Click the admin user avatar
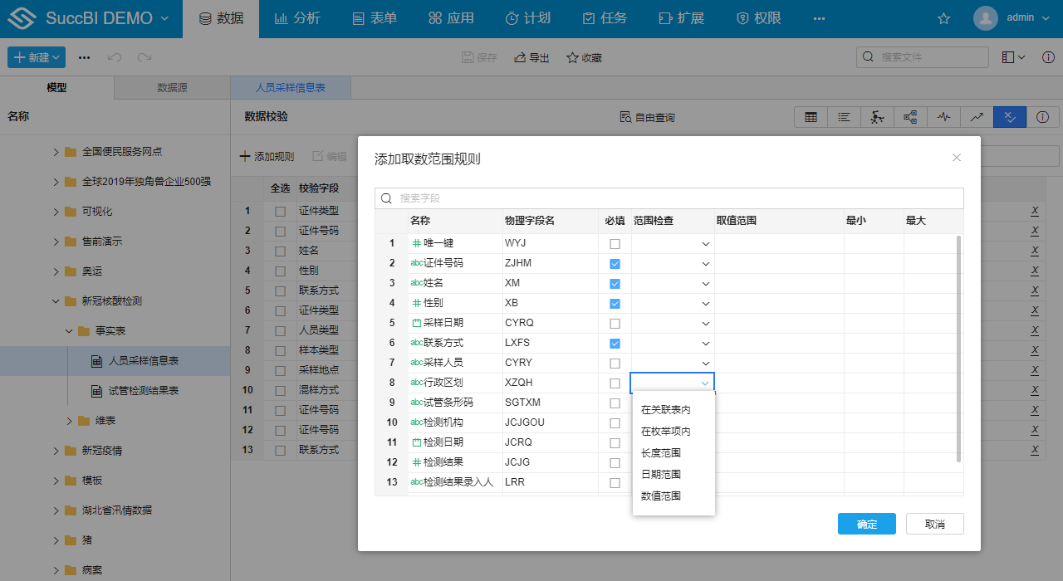Screen dimensions: 1063x581 click(985, 18)
